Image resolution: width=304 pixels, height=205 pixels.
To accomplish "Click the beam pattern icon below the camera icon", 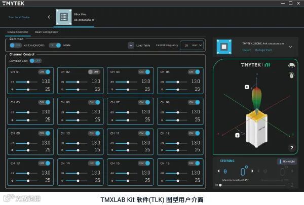I will pos(292,75).
